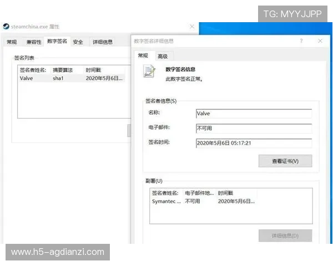Open the 安全 tab
Image resolution: width=333 pixels, height=266 pixels.
[x=78, y=42]
